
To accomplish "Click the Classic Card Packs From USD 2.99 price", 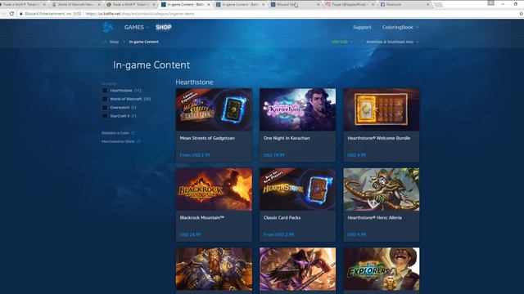I will click(x=278, y=234).
